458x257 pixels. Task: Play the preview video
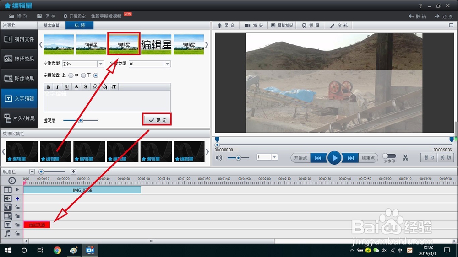pos(334,158)
